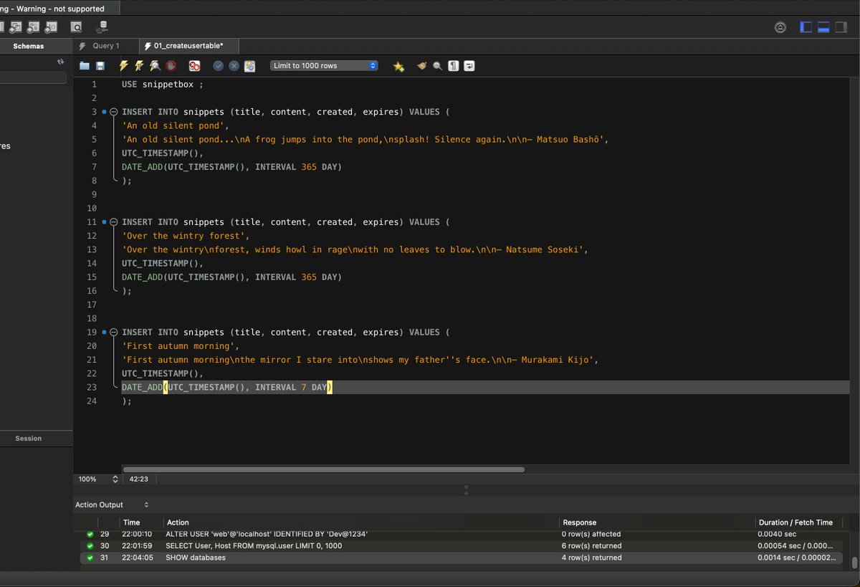Place cursor in USE snippetbox line
Screen dimensions: 860x587
pos(162,85)
